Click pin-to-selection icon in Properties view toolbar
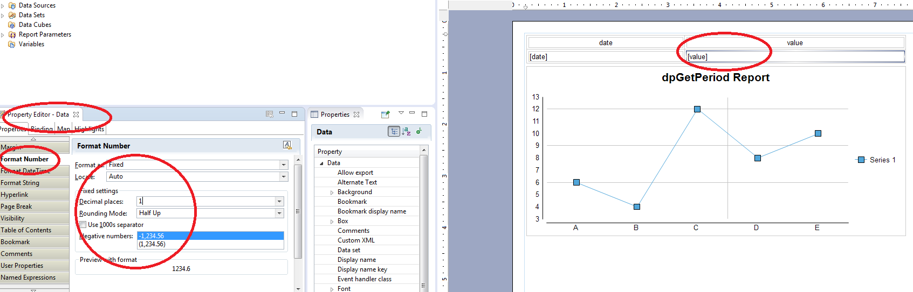The image size is (913, 292). 385,115
